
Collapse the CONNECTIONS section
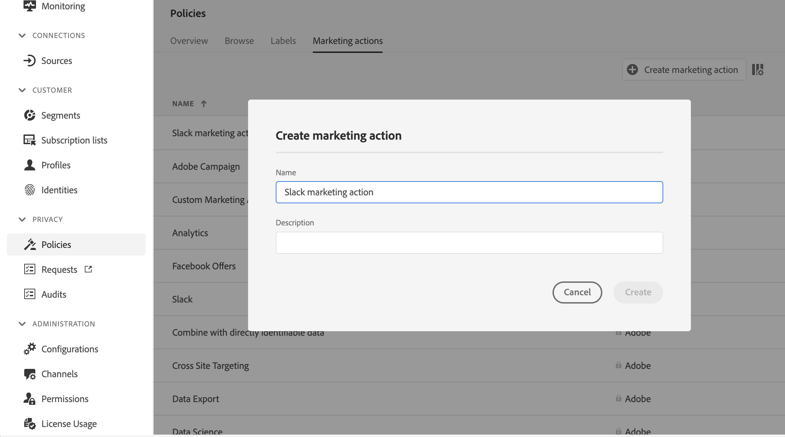tap(22, 35)
